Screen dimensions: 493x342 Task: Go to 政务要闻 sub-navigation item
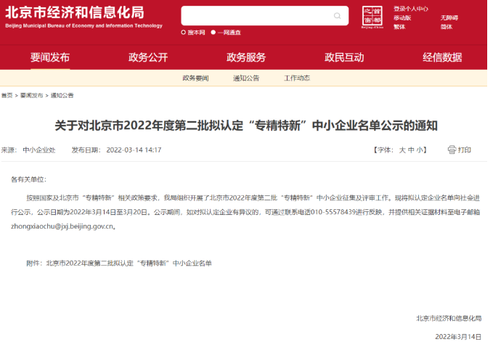(x=195, y=78)
